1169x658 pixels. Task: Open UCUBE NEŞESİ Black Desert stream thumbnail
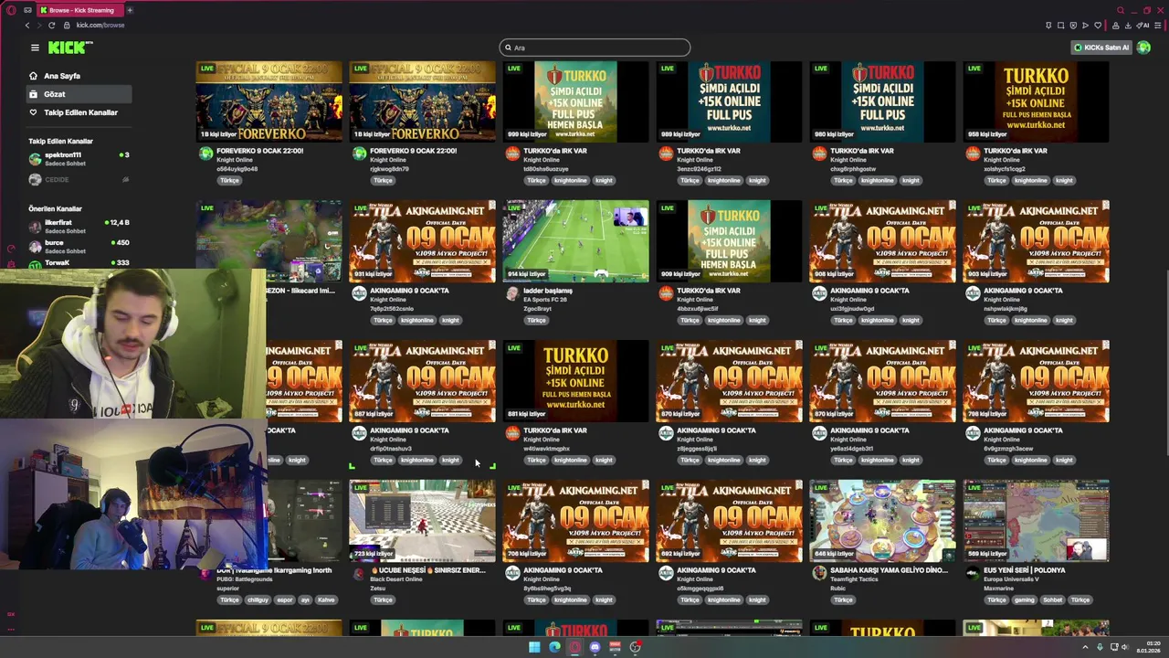[x=423, y=521]
